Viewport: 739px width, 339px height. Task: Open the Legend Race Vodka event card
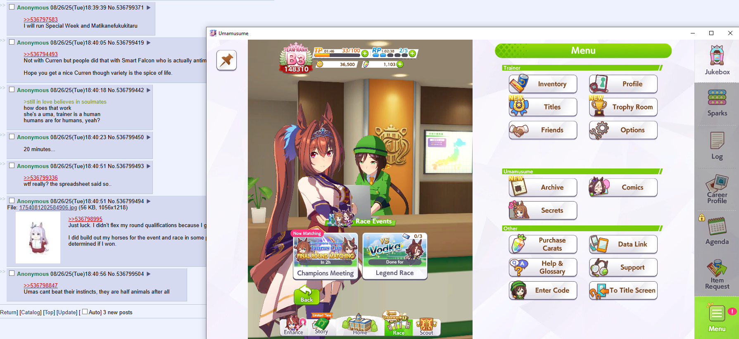click(394, 256)
